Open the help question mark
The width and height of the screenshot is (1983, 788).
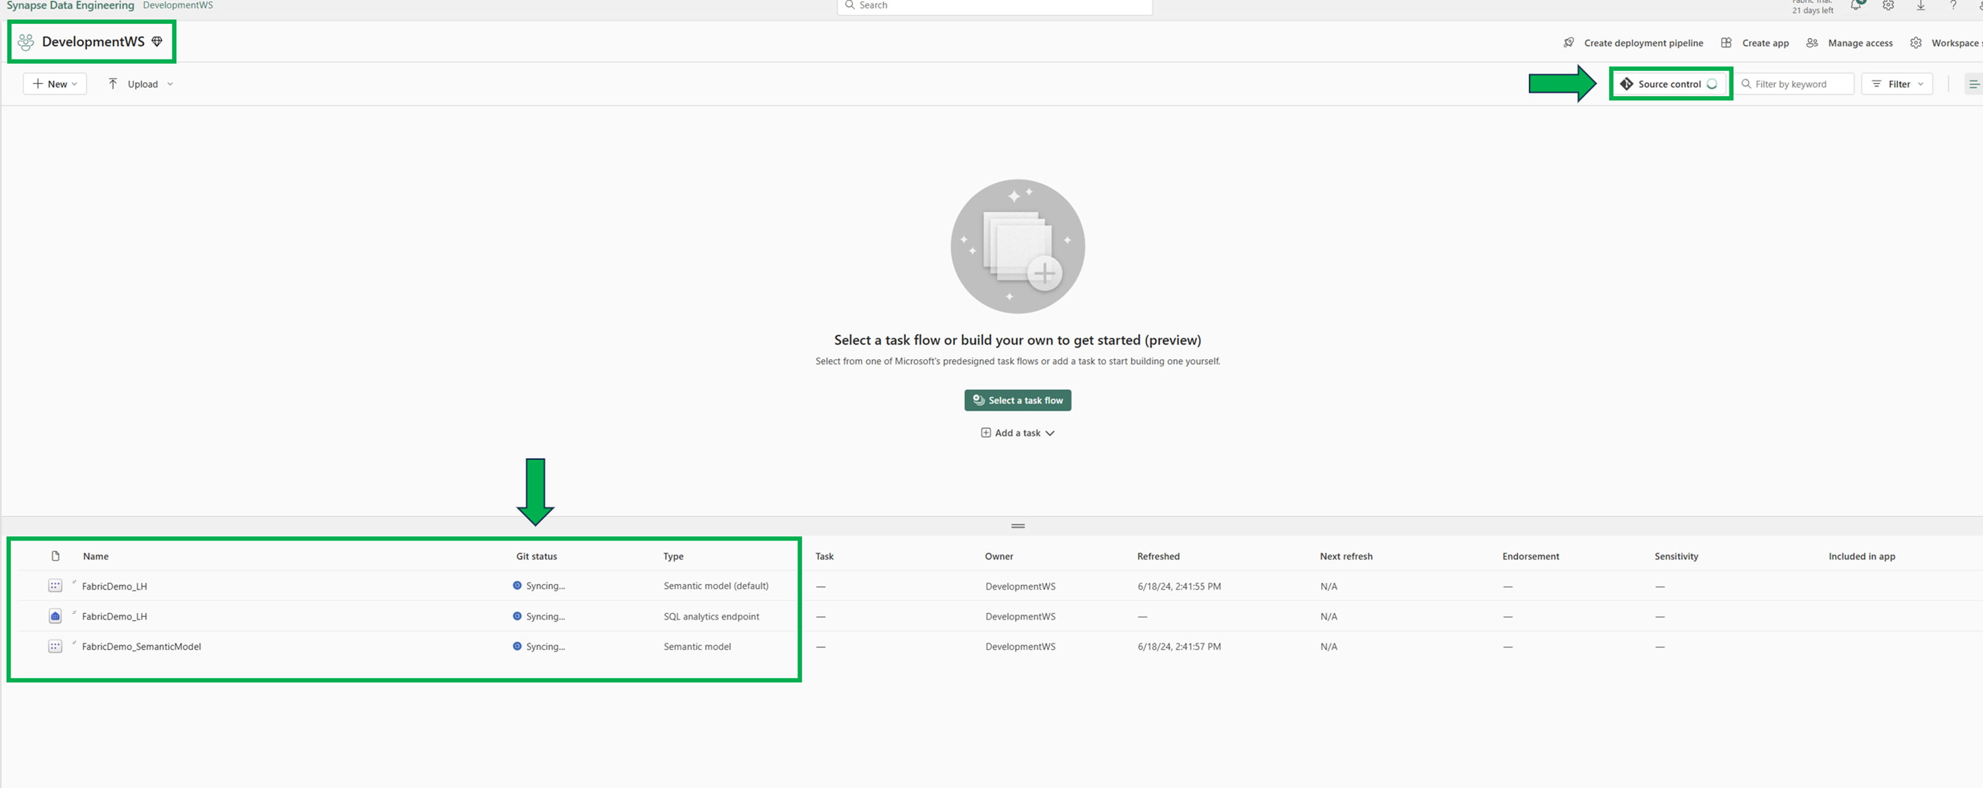click(x=1953, y=5)
